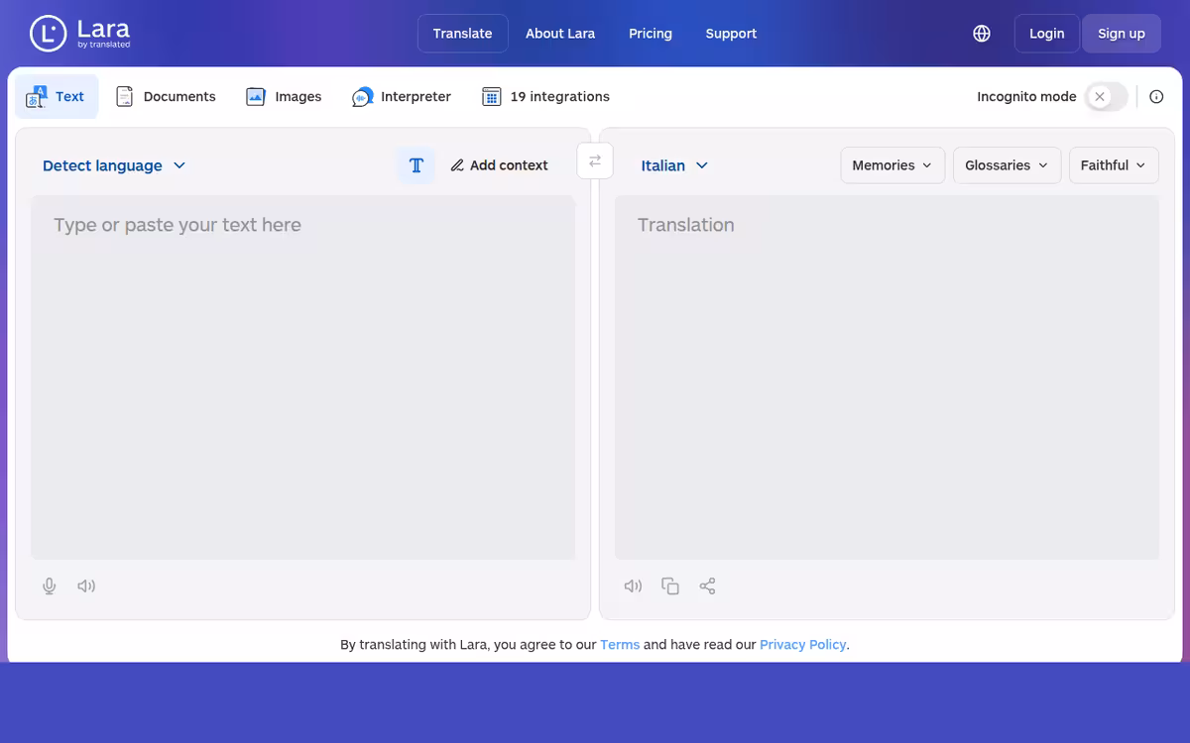Screen dimensions: 1190x743
Task: Go to the Pricing page
Action: pyautogui.click(x=651, y=34)
